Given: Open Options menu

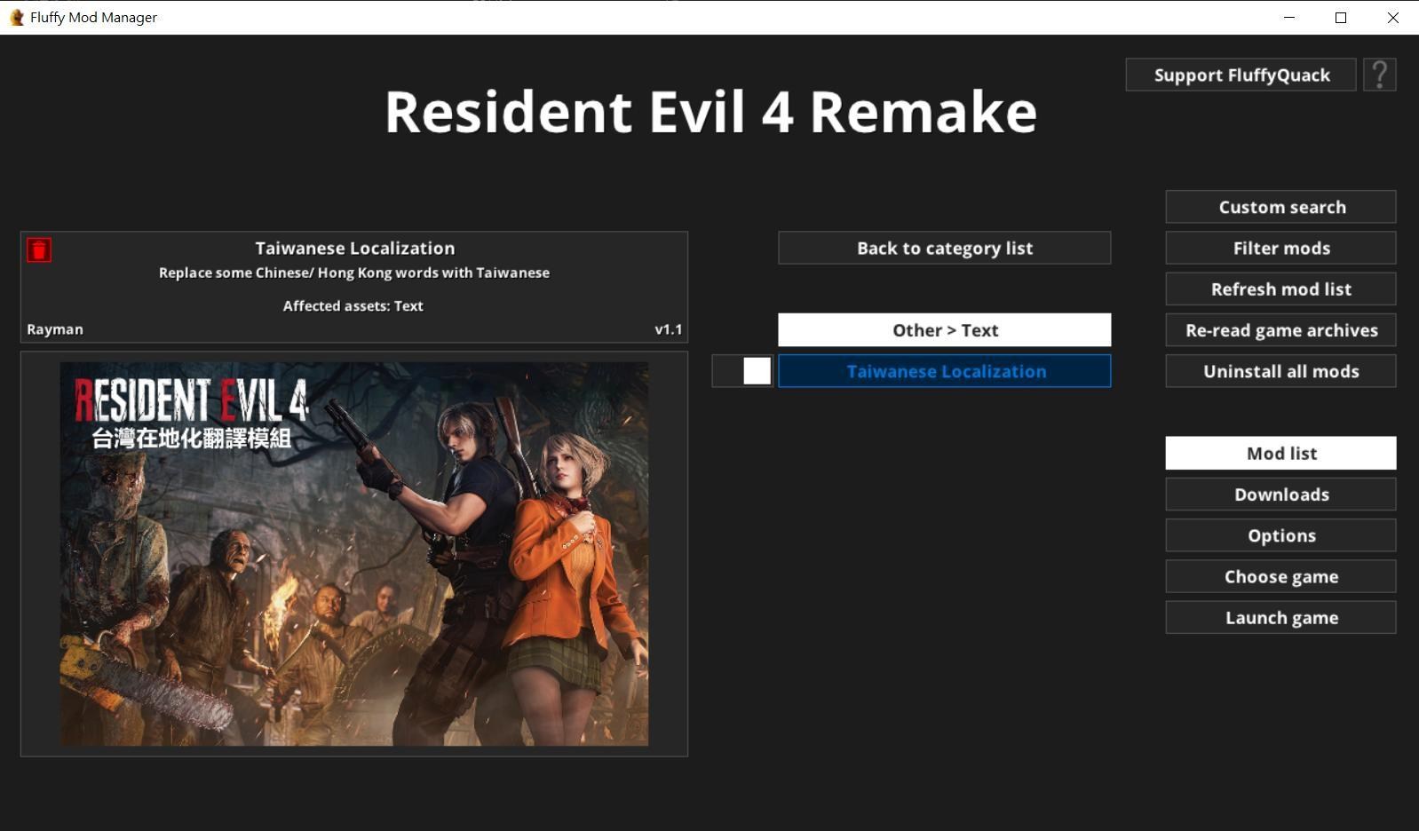Looking at the screenshot, I should point(1280,535).
